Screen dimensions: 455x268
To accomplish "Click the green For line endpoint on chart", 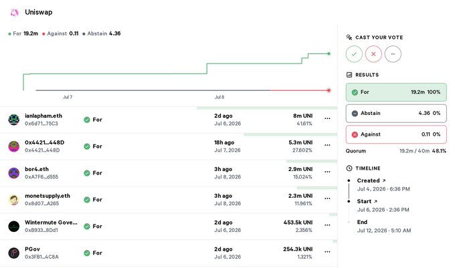I will tap(329, 53).
